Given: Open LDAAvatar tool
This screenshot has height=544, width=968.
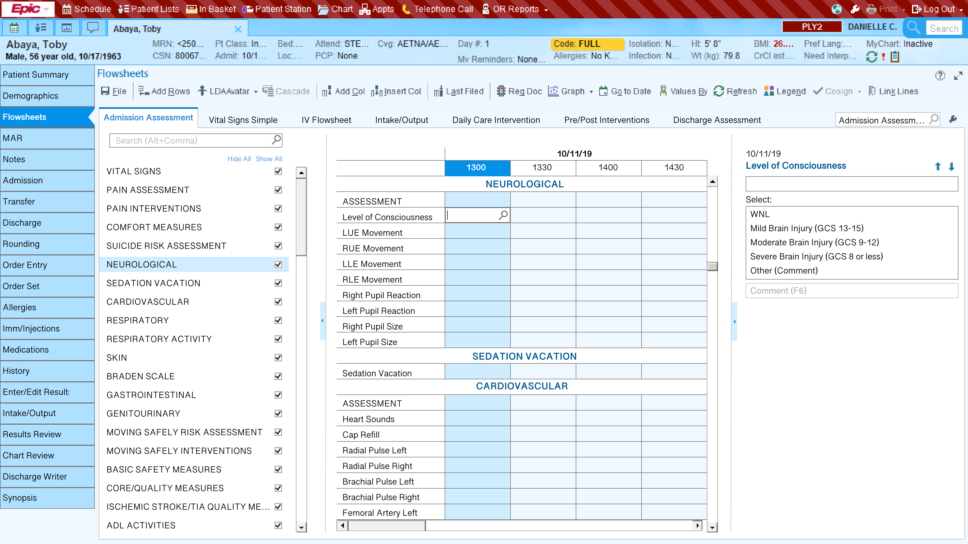Looking at the screenshot, I should [x=224, y=91].
